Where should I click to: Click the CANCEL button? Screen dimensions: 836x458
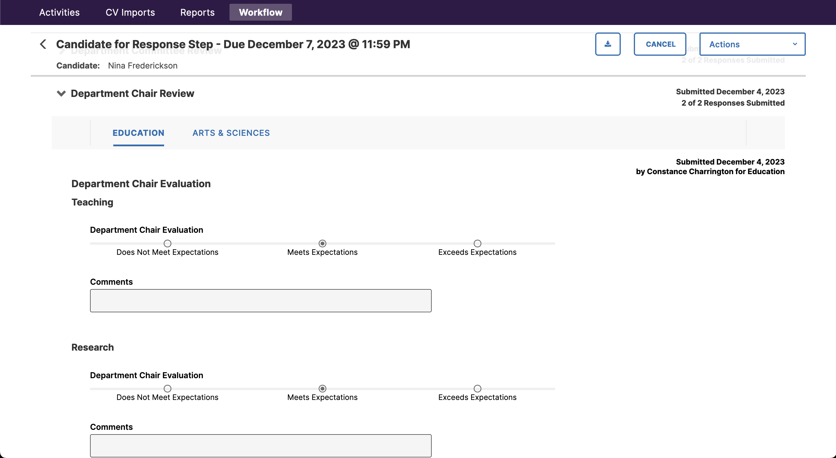tap(660, 44)
